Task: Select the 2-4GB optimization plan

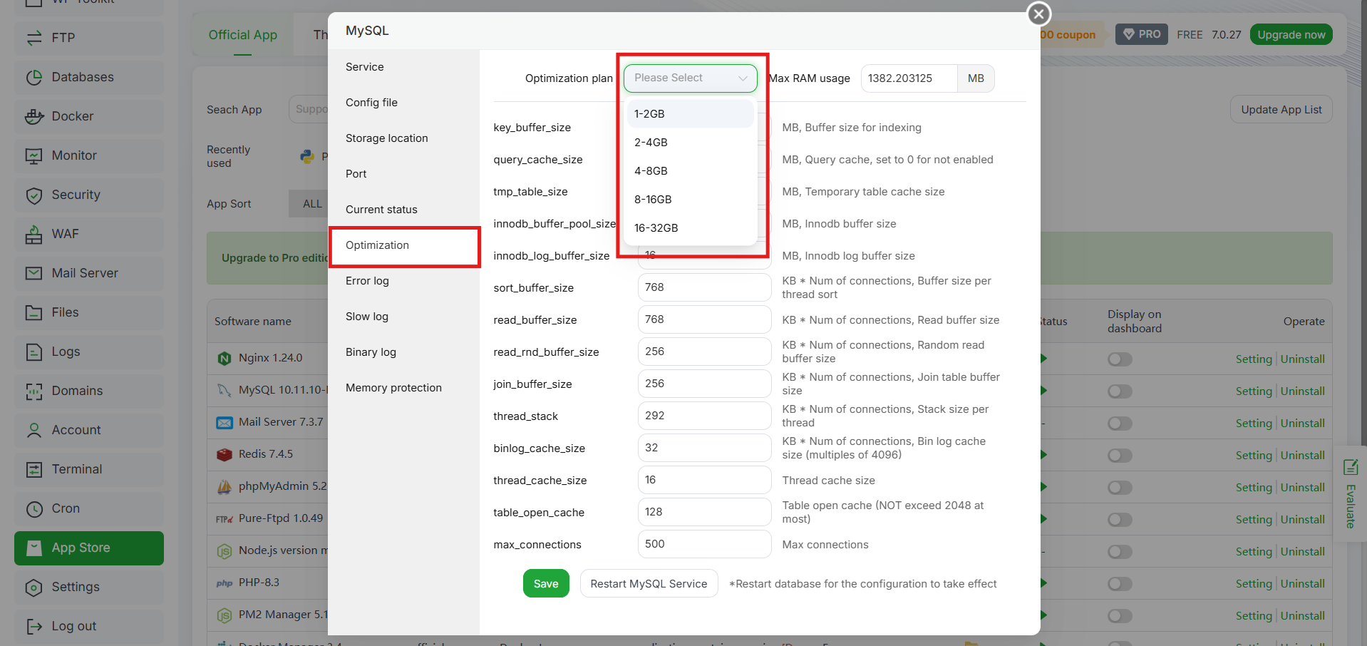Action: coord(690,142)
